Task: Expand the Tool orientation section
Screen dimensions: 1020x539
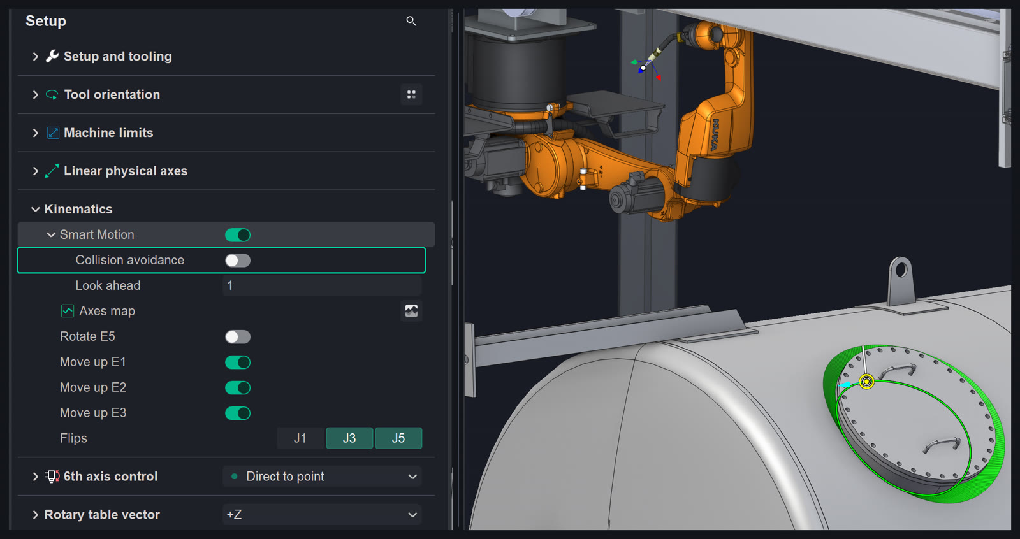Action: (x=36, y=95)
